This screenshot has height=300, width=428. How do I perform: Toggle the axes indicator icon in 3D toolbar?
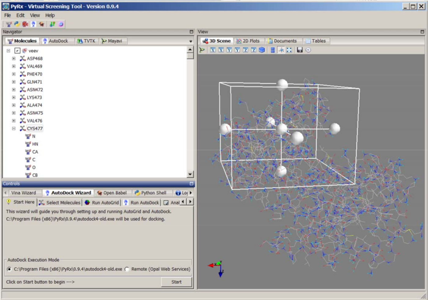pos(281,50)
